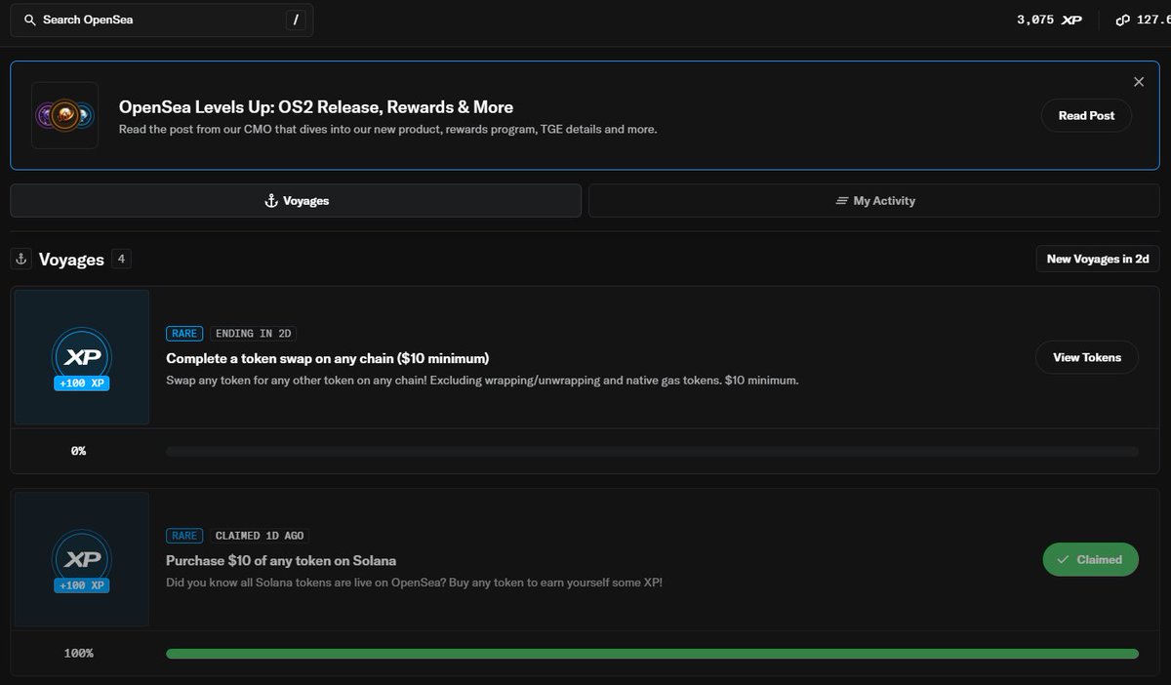Open the OpenSea Levels Up headline
Image resolution: width=1171 pixels, height=685 pixels.
[x=316, y=107]
